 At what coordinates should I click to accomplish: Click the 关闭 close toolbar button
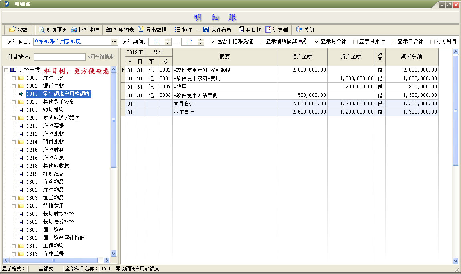point(305,30)
